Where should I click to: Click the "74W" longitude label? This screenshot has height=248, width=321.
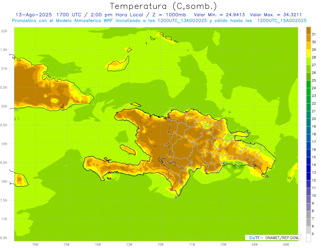coord(98,245)
